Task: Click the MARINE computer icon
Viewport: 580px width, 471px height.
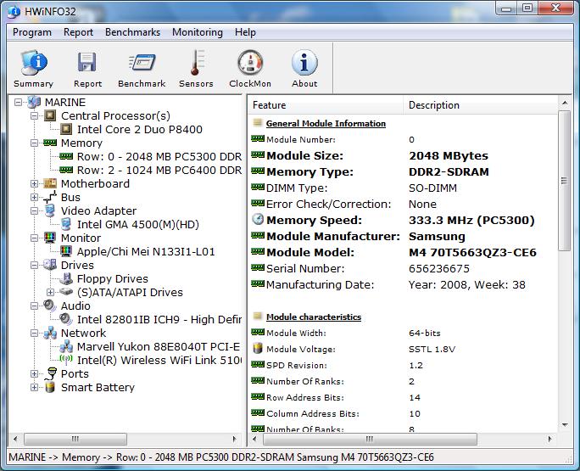Action: click(34, 102)
